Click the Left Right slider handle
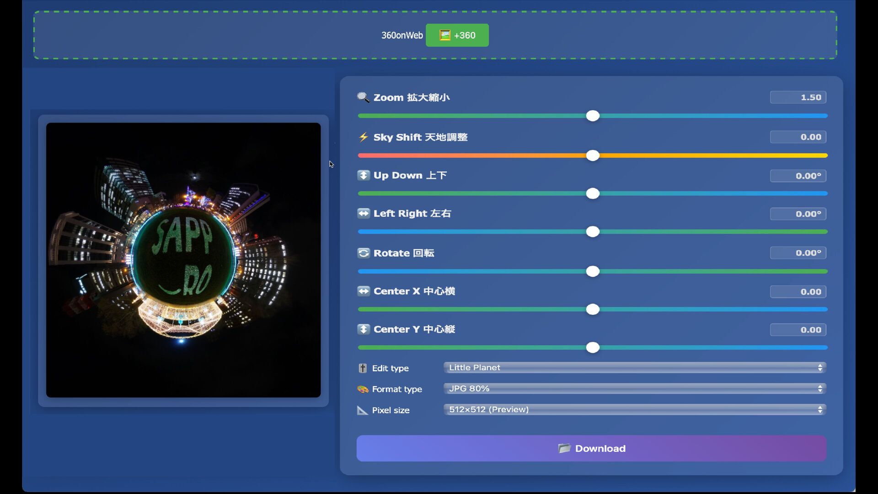The image size is (878, 494). click(x=593, y=232)
